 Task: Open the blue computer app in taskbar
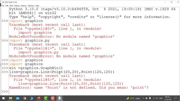(32, 98)
